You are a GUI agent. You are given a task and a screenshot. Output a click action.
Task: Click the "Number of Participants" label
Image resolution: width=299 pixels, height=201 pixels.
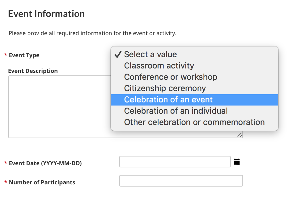click(42, 182)
